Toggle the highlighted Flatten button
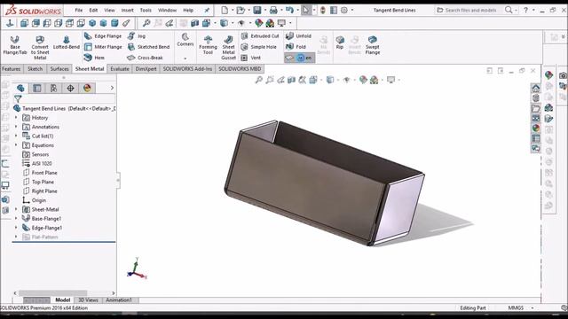The width and height of the screenshot is (568, 319). pos(299,58)
